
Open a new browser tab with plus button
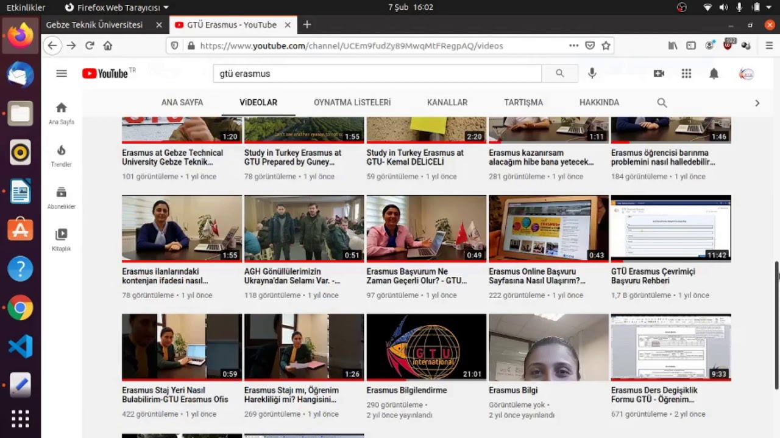click(x=307, y=25)
